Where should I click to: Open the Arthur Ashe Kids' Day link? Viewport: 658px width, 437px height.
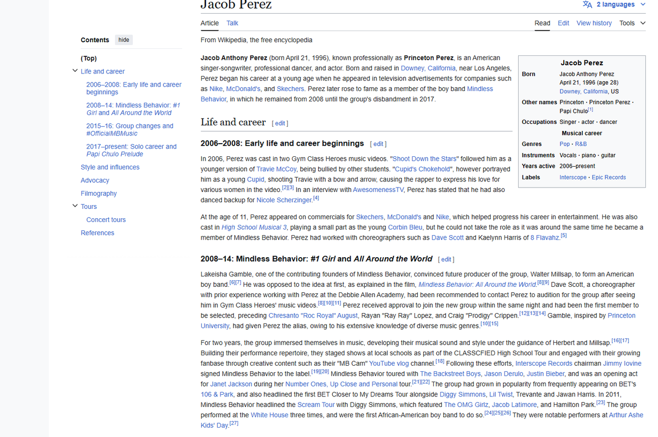click(x=421, y=420)
